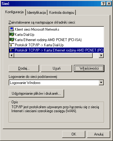The height and width of the screenshot is (141, 113).
Task: Click the Klient sieci Microsoft Networks computer icon
Action: coord(12,29)
